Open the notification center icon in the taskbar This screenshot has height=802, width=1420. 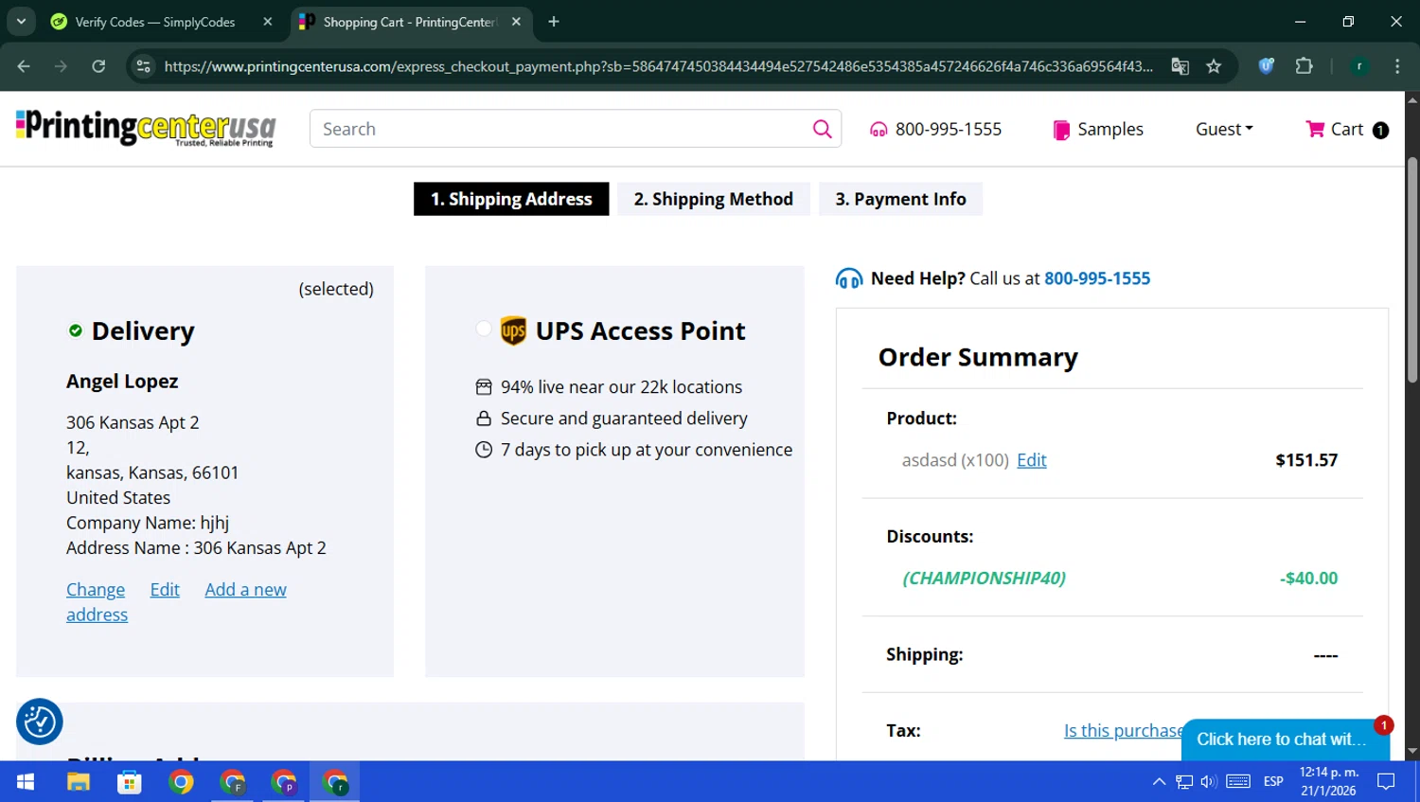click(x=1387, y=782)
